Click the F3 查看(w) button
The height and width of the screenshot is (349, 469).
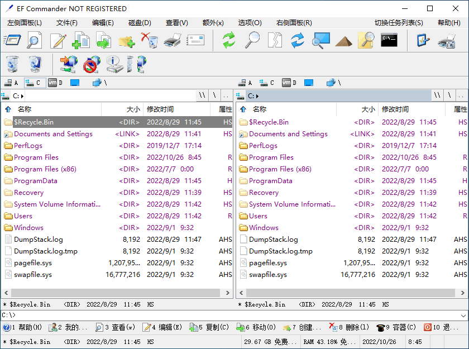(116, 327)
